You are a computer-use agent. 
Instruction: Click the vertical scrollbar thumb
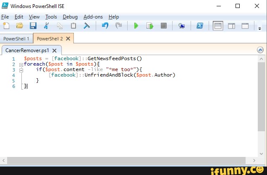point(262,97)
